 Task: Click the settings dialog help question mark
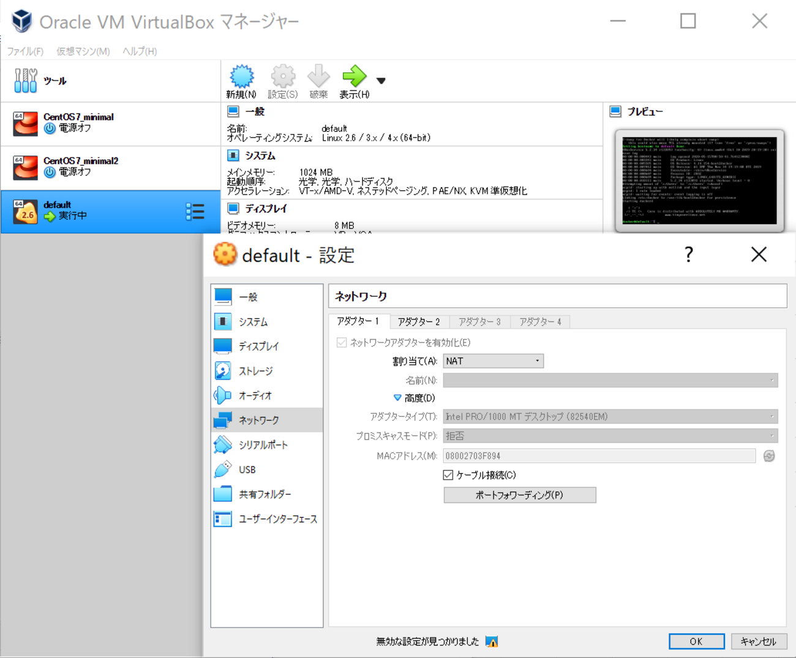coord(689,254)
